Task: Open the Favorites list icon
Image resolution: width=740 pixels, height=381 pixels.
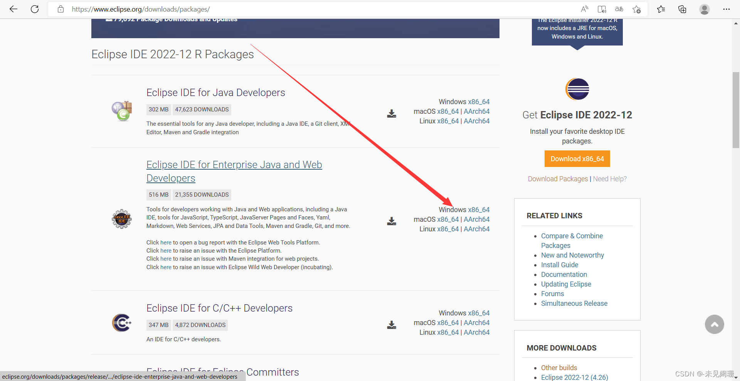Action: pos(661,9)
